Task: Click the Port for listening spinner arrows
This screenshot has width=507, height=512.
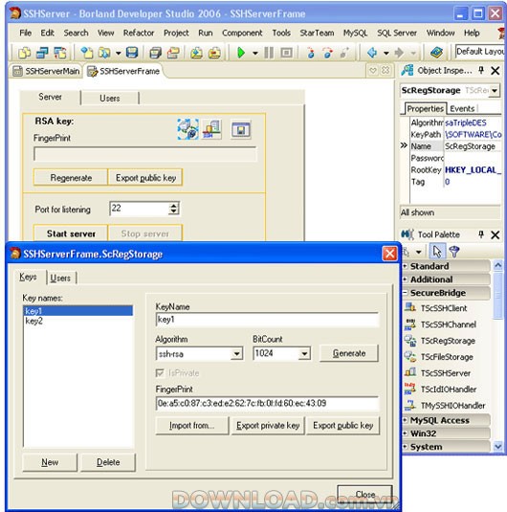Action: click(x=174, y=209)
